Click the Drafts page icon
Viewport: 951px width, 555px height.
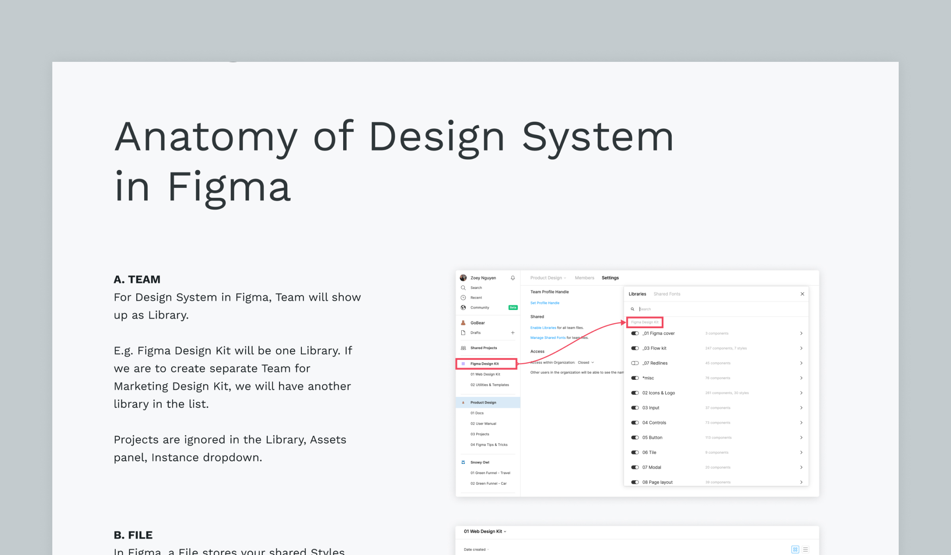[x=463, y=333]
